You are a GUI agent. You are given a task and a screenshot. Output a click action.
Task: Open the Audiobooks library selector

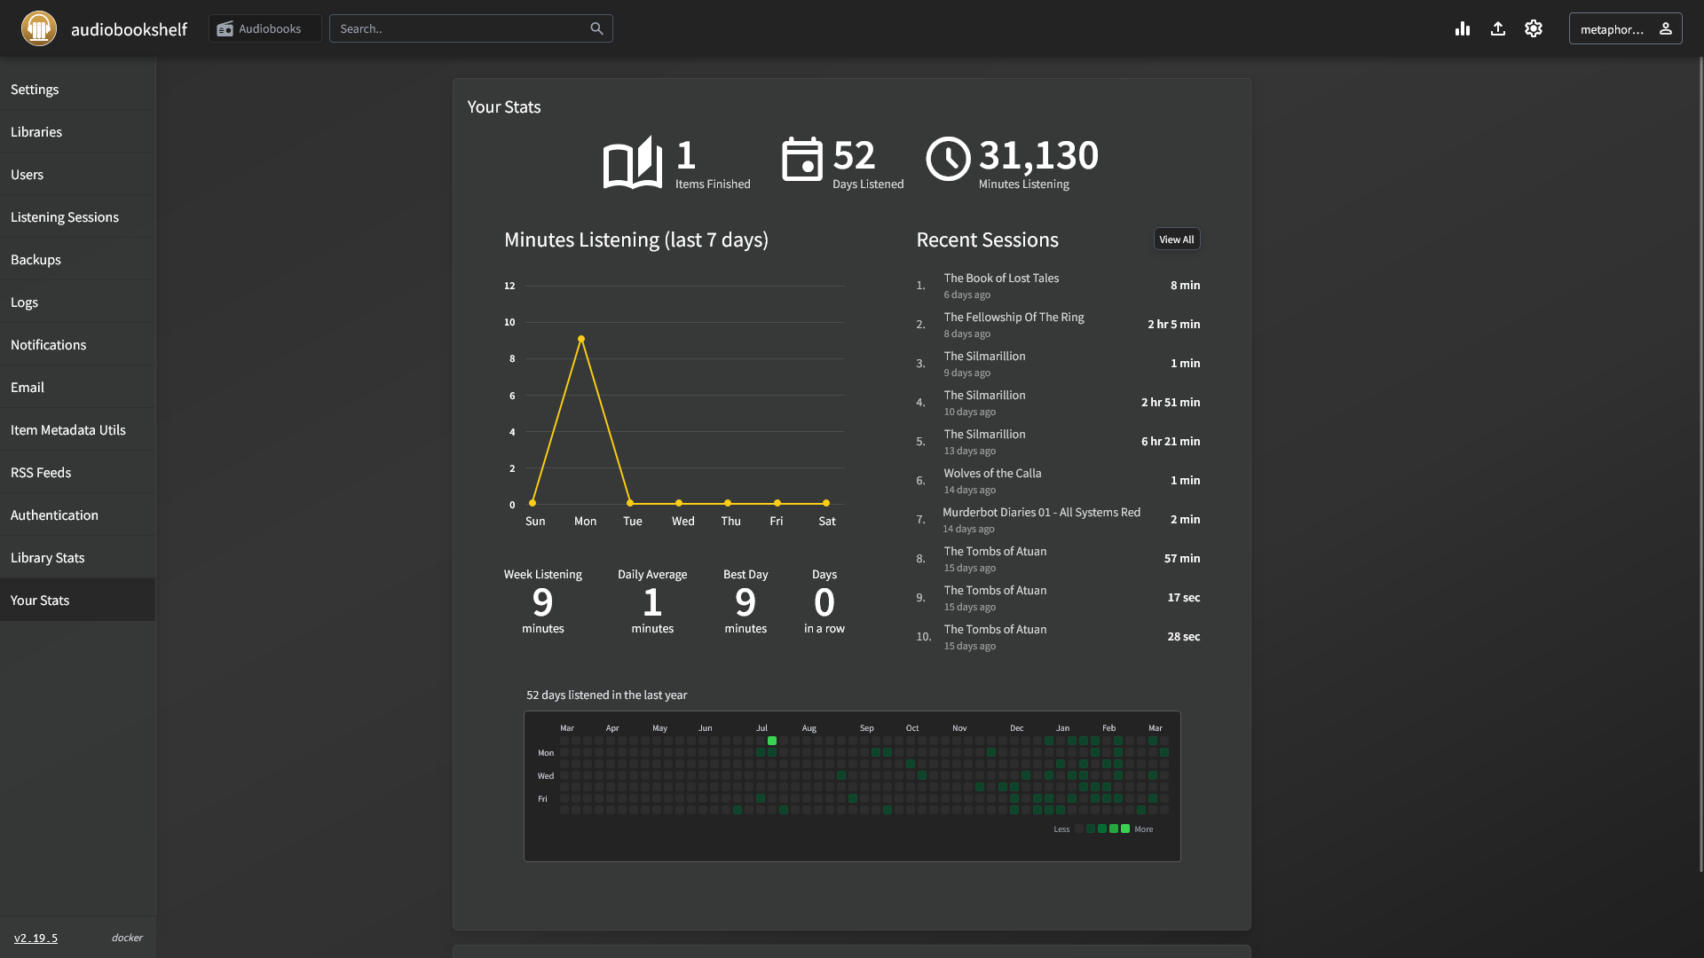264,28
